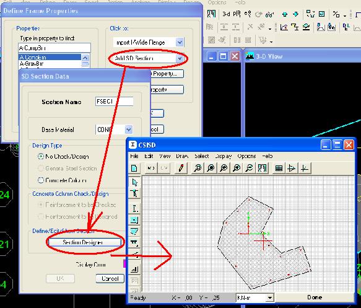This screenshot has width=361, height=308.
Task: Open the Draw menu in CSISD
Action: pos(182,156)
